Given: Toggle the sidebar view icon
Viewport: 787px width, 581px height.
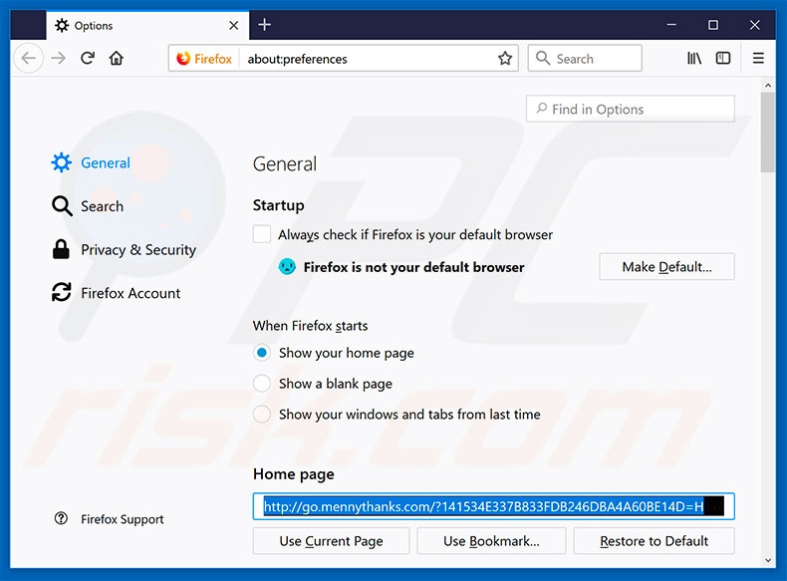Looking at the screenshot, I should 723,59.
